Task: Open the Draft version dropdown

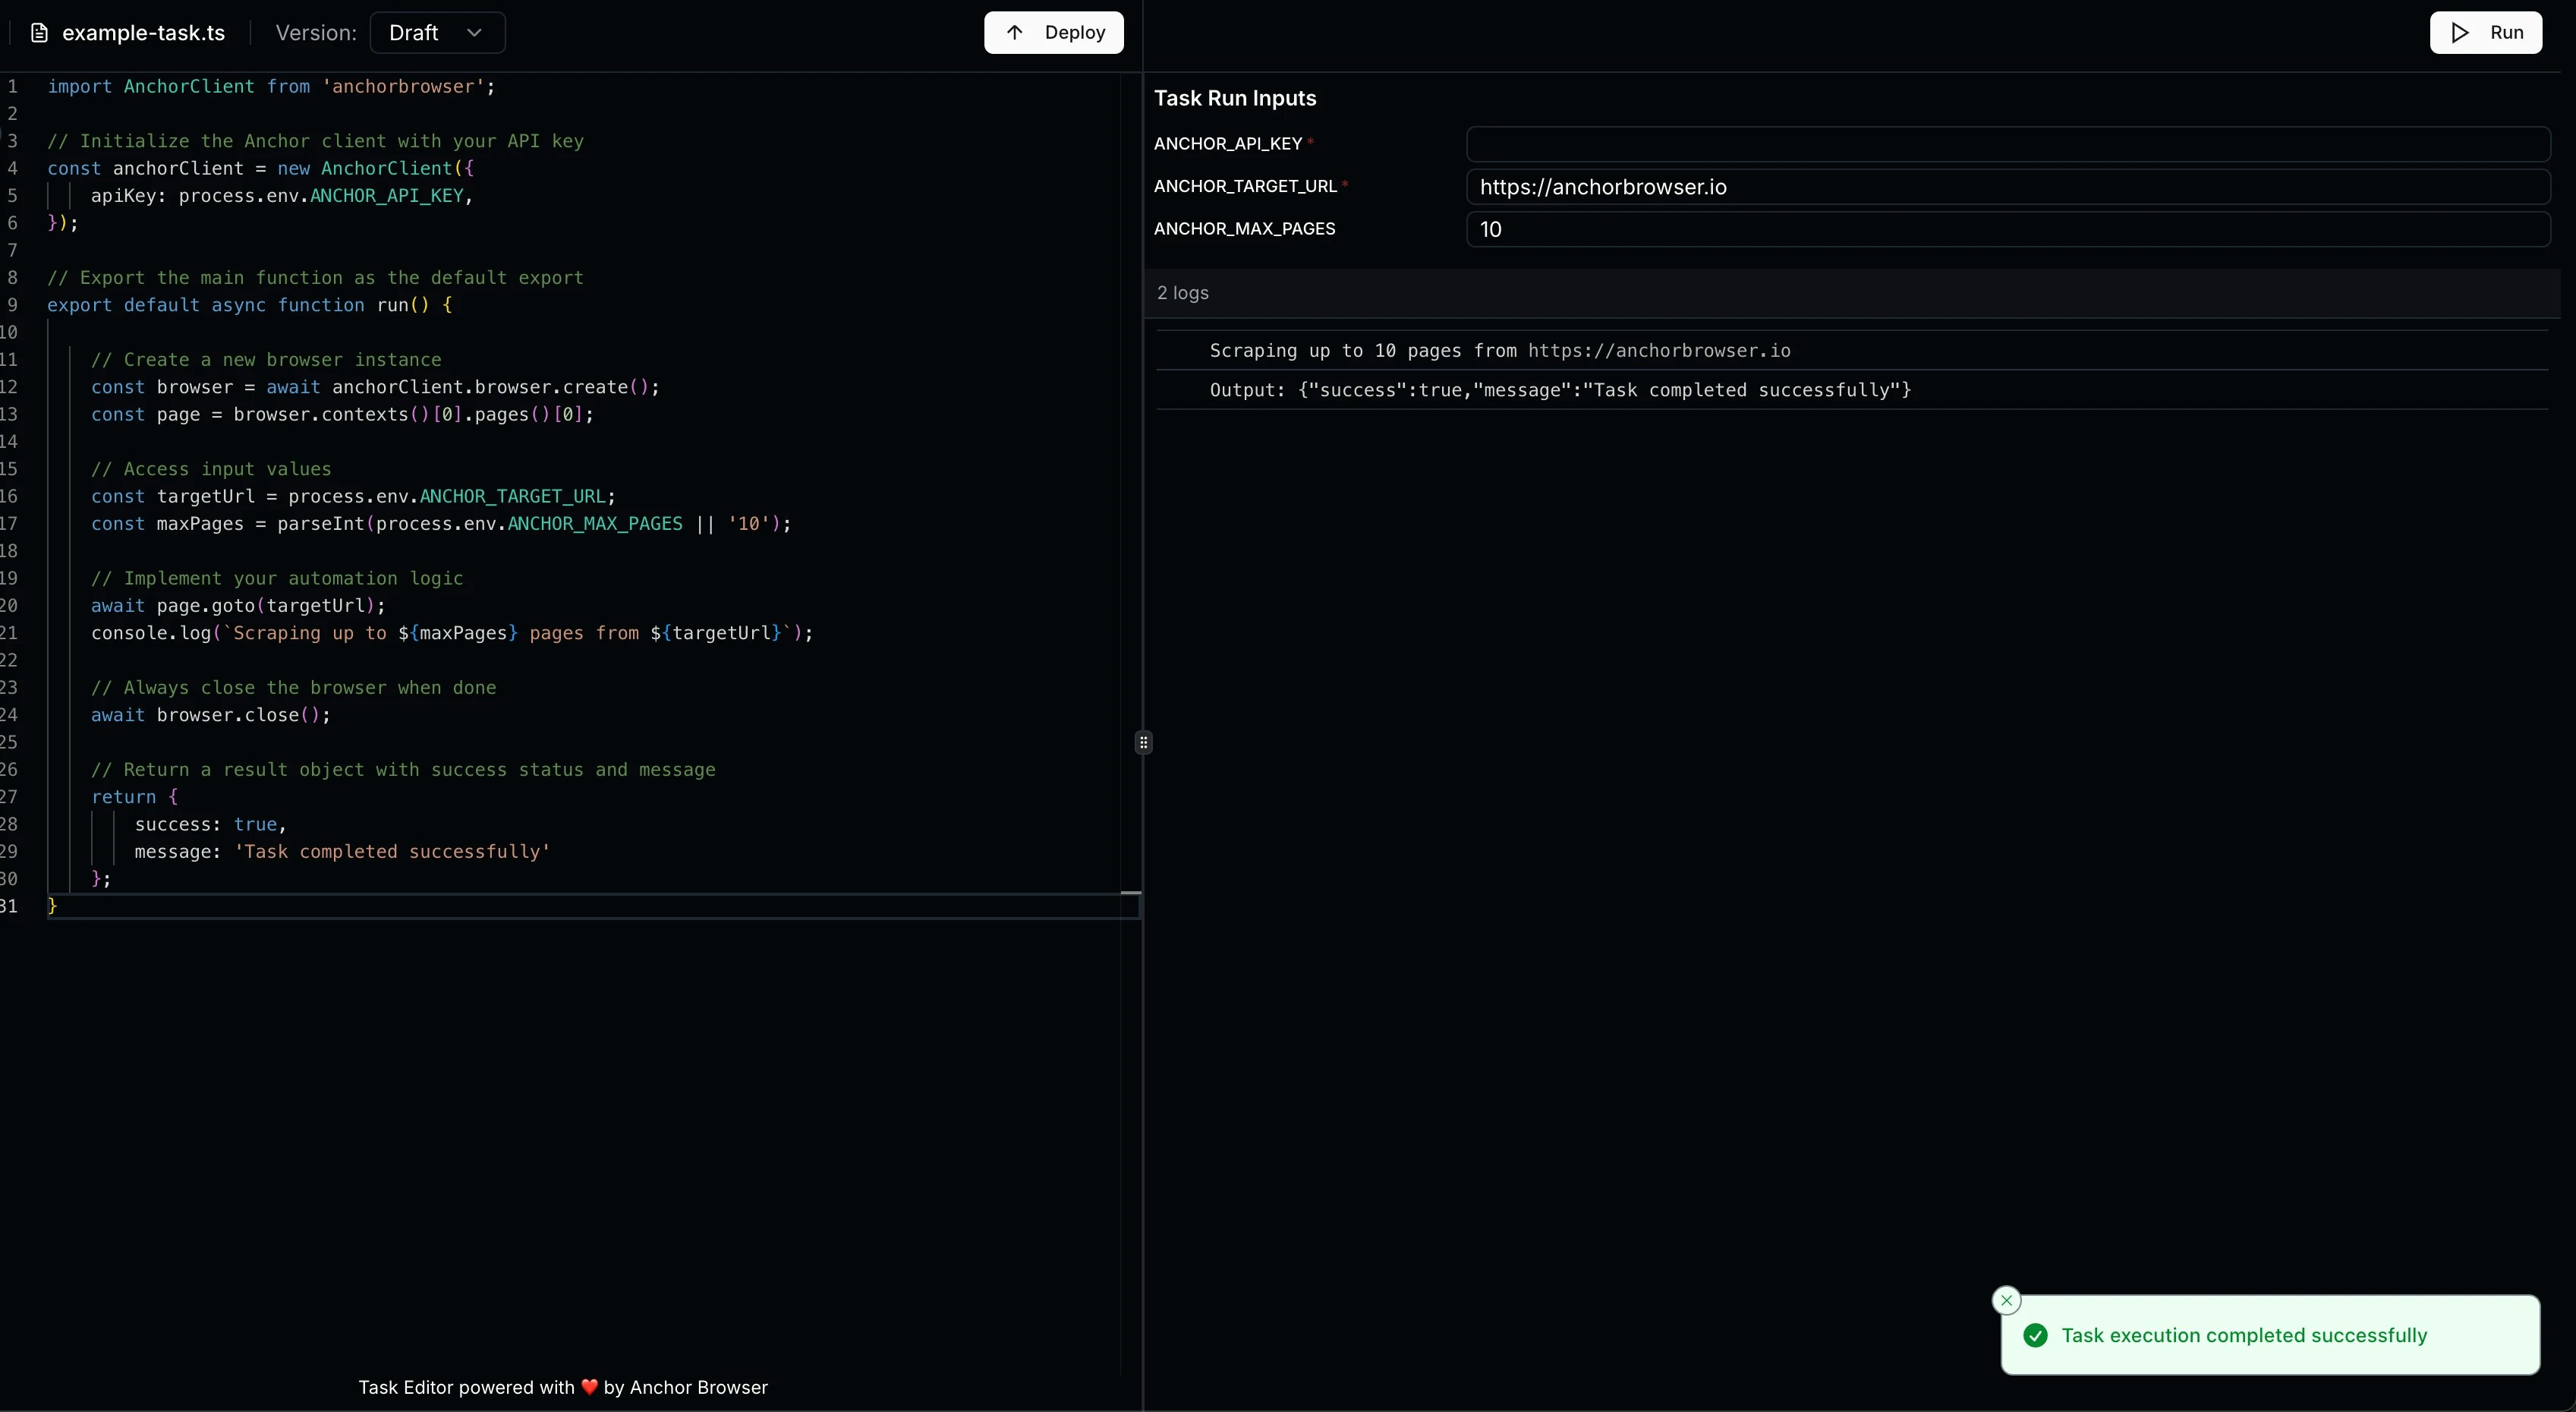Action: (x=436, y=32)
